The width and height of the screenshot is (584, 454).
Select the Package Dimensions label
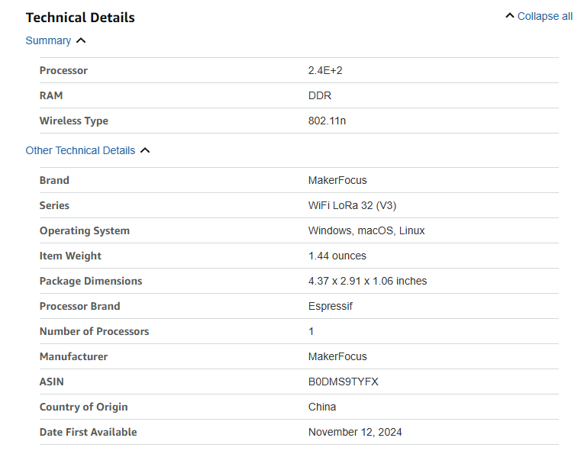pos(91,281)
